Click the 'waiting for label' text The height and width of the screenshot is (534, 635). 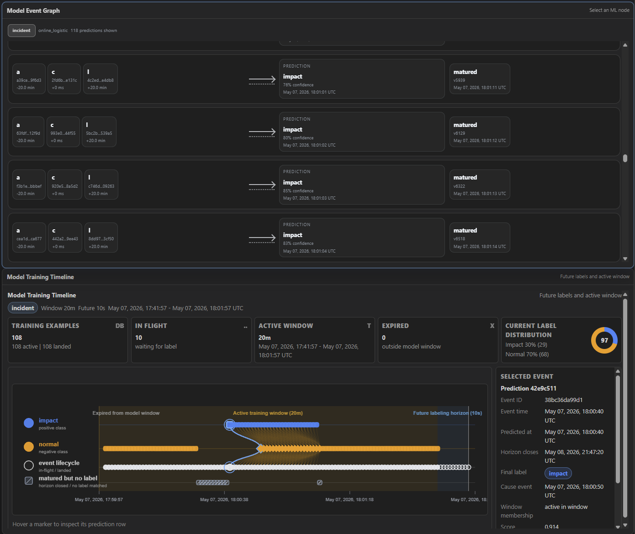pyautogui.click(x=156, y=347)
